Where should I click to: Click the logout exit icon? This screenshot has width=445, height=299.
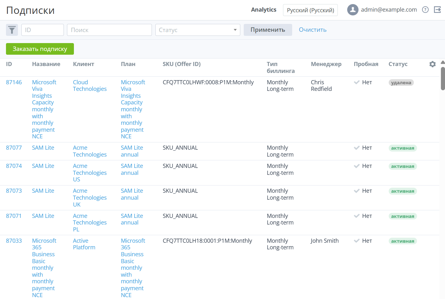[437, 10]
